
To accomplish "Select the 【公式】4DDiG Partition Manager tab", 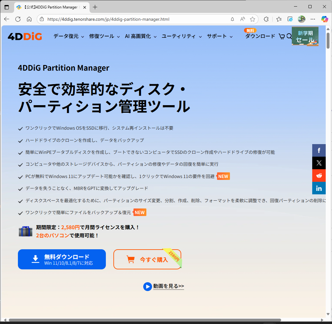I will (x=51, y=7).
